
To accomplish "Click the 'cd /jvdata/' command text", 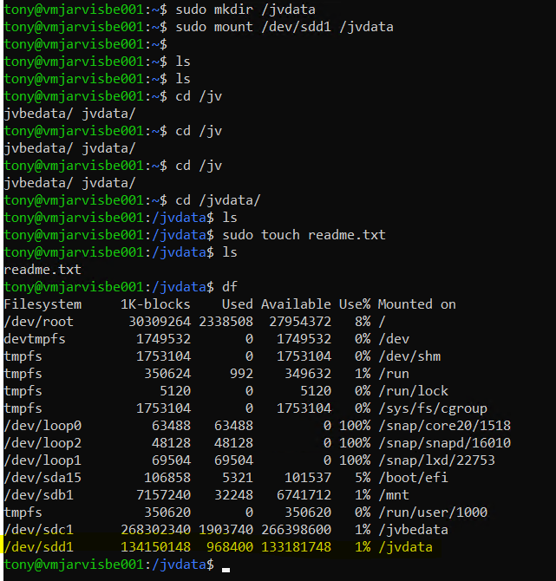I will pyautogui.click(x=218, y=200).
